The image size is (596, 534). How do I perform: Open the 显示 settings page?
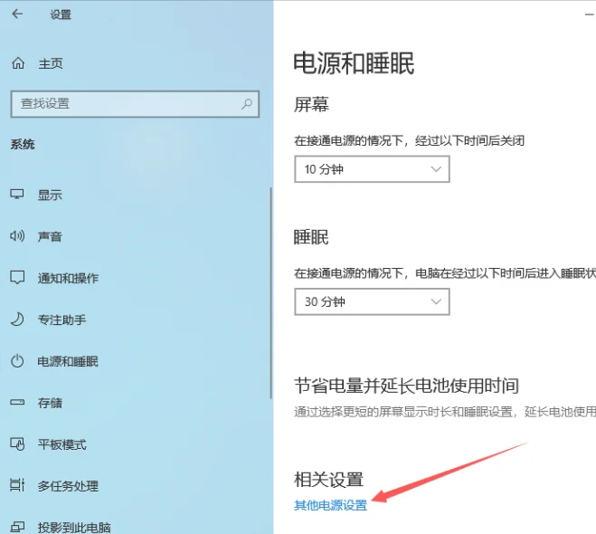point(50,195)
